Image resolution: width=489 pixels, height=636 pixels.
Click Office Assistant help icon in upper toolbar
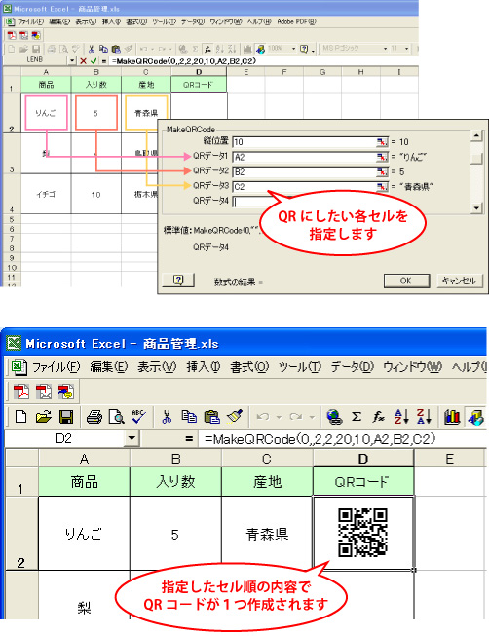[x=304, y=49]
